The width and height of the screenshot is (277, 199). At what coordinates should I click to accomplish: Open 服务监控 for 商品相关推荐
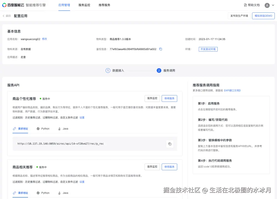point(152,167)
